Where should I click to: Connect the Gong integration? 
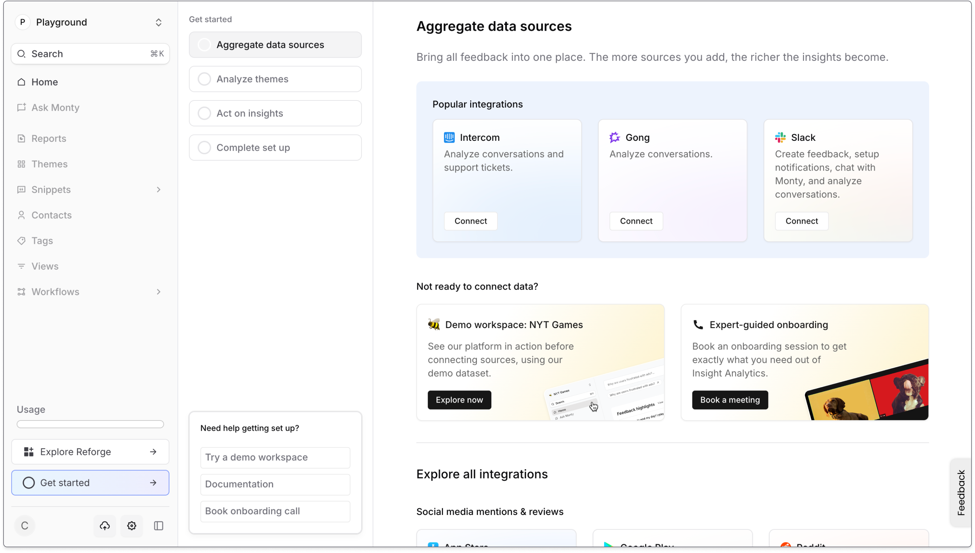tap(636, 221)
